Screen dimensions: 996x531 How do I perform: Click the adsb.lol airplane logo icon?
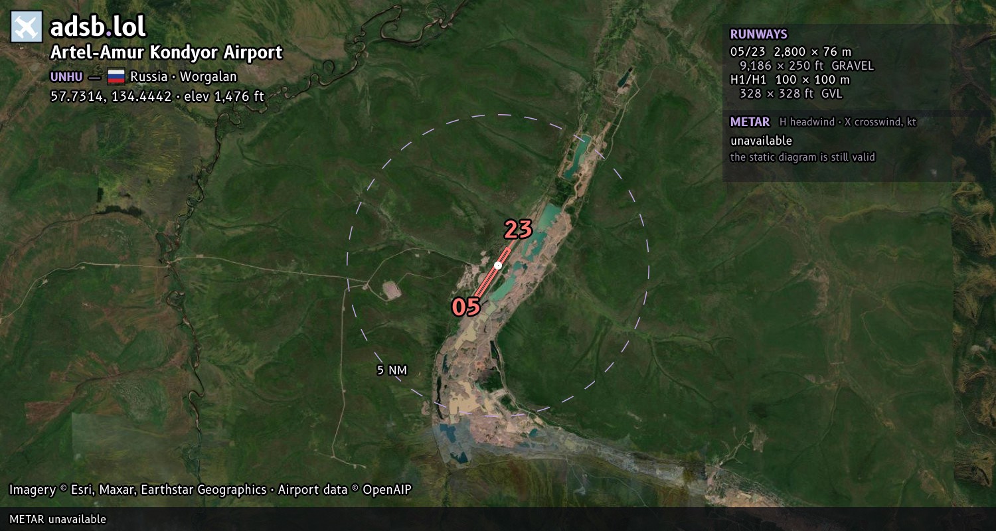click(x=27, y=27)
